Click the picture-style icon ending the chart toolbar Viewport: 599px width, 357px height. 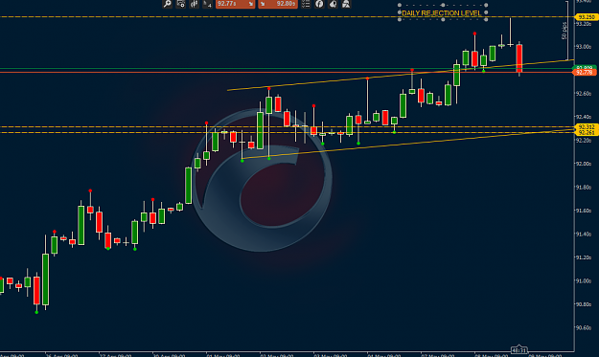click(346, 4)
